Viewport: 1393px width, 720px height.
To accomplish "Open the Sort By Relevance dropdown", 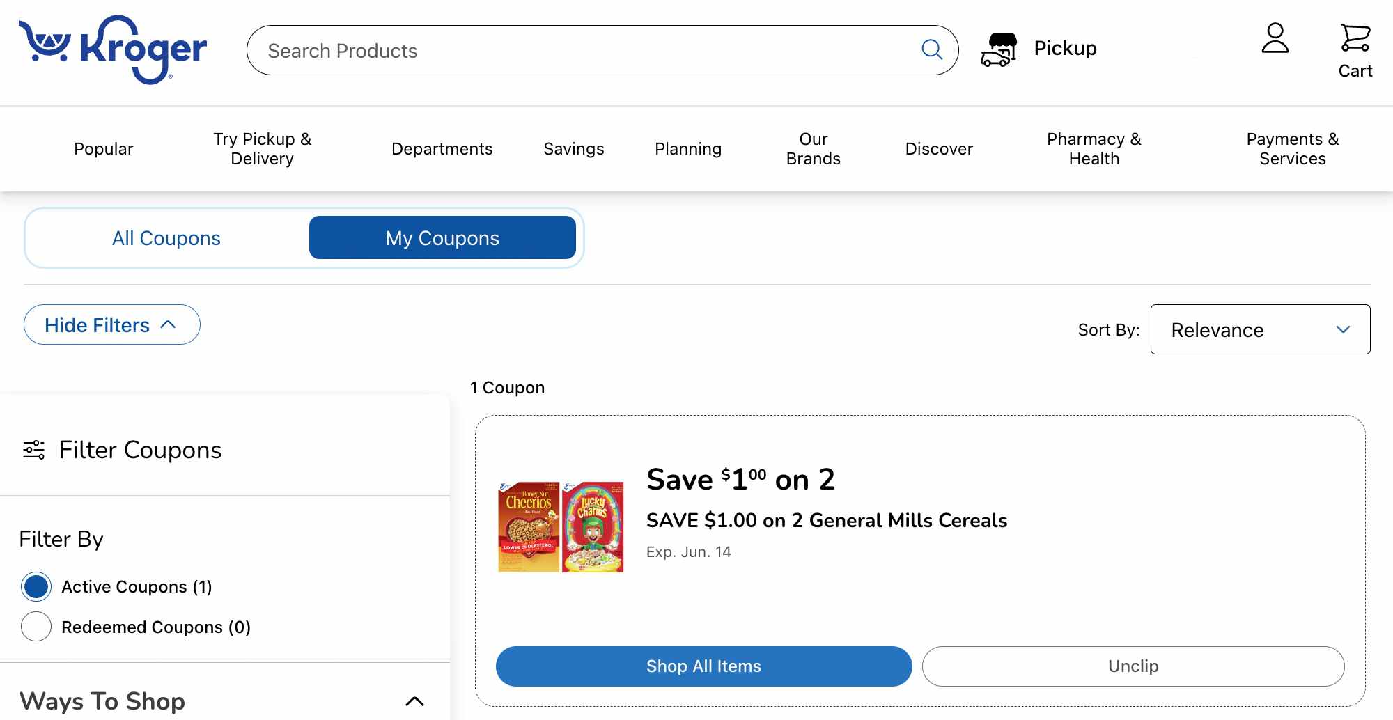I will click(x=1260, y=329).
